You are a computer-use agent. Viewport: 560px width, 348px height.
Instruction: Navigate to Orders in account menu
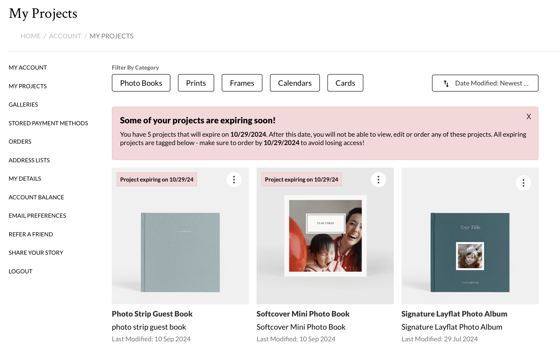tap(20, 142)
